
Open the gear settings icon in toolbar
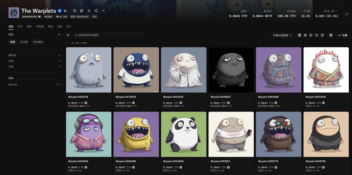(331, 35)
